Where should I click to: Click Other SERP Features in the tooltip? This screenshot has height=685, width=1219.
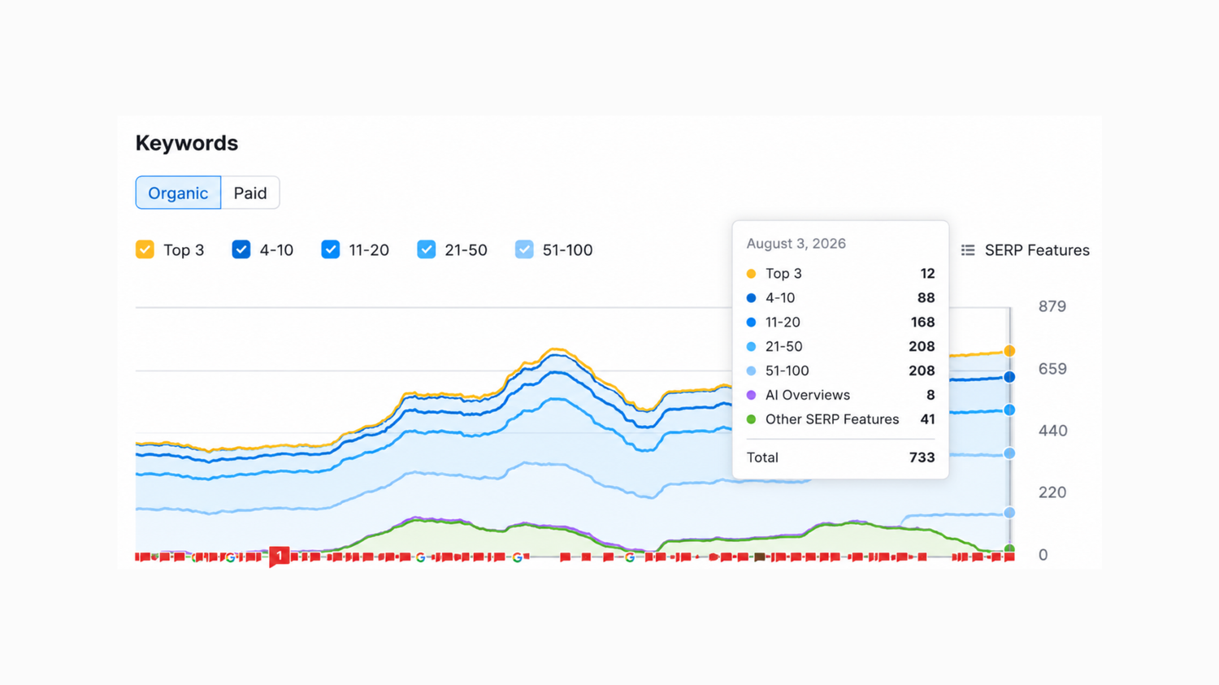click(832, 420)
